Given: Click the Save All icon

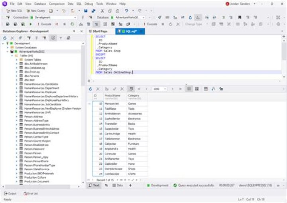Looking at the screenshot, I should 94,11.
